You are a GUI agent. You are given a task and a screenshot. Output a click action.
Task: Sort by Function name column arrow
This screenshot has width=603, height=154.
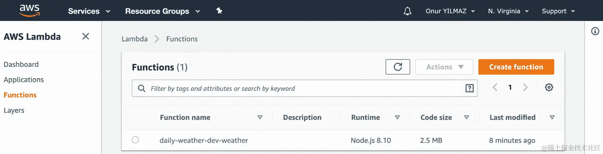260,117
